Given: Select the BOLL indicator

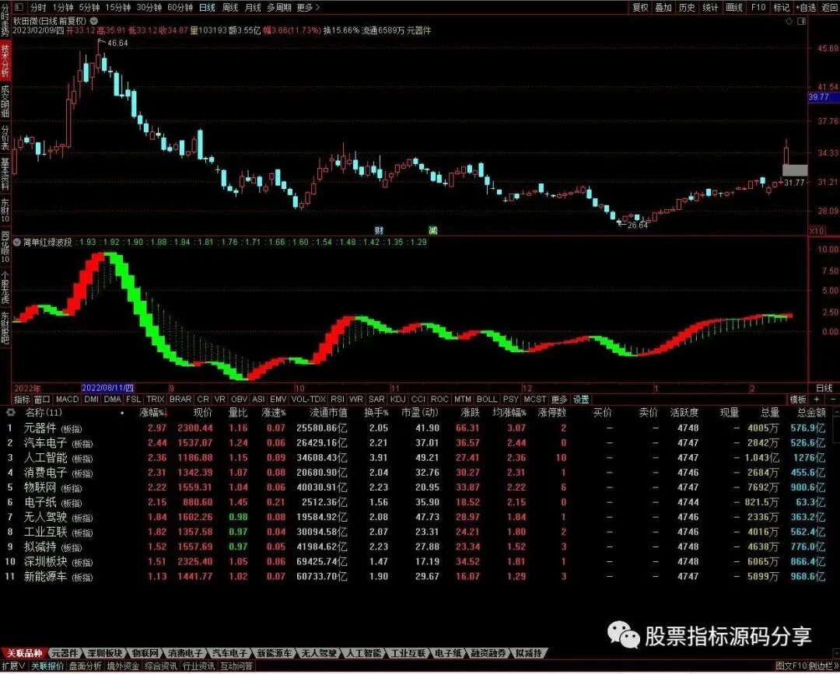Looking at the screenshot, I should click(487, 400).
